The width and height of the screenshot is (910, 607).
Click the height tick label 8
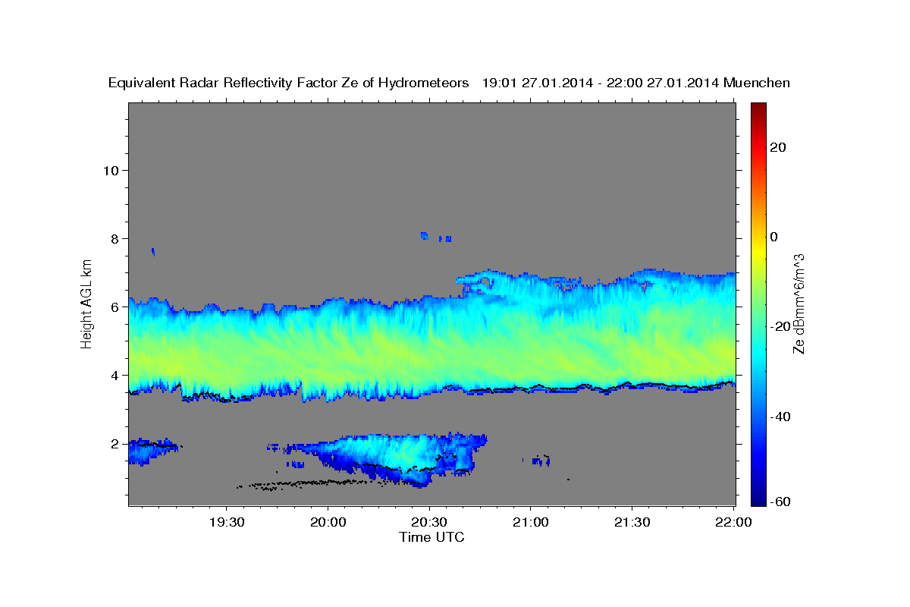[114, 238]
